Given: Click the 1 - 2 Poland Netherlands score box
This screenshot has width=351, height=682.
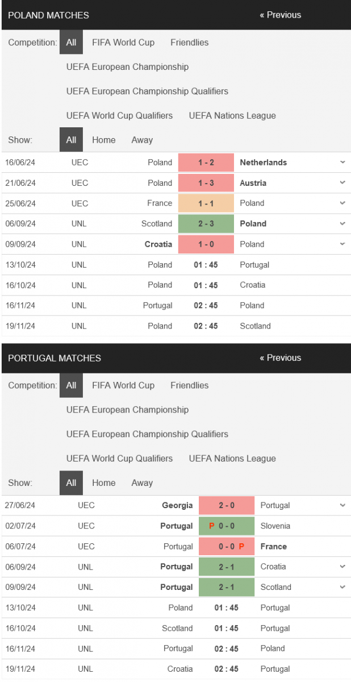Looking at the screenshot, I should coord(206,163).
